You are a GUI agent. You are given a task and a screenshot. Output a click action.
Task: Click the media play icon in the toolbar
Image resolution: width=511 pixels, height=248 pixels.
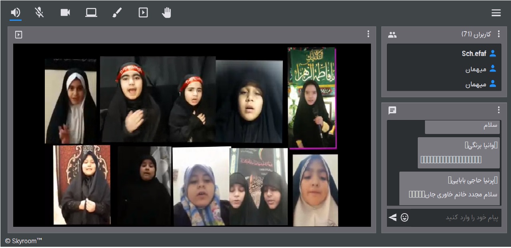coord(143,13)
